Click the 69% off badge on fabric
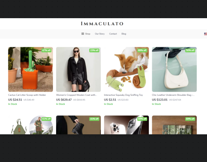 coord(190,119)
